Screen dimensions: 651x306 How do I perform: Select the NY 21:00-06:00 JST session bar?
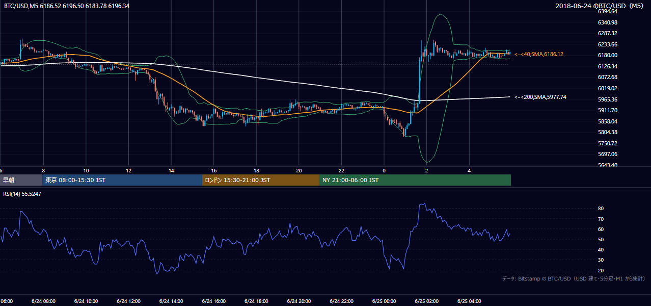point(415,180)
